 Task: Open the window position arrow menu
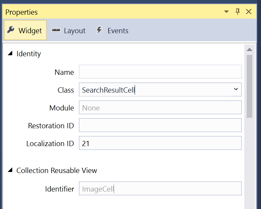[x=227, y=12]
